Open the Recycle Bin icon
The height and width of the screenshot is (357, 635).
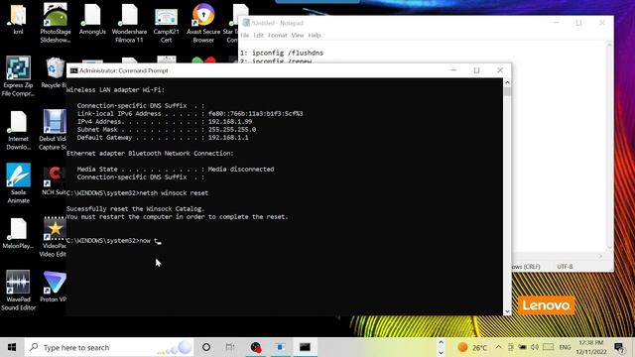tap(55, 72)
